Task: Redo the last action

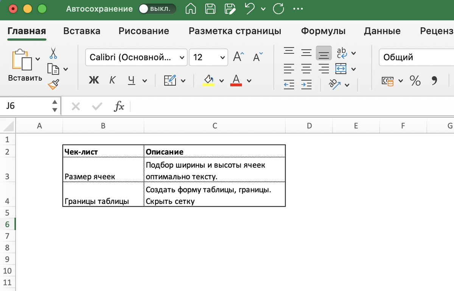Action: click(278, 9)
